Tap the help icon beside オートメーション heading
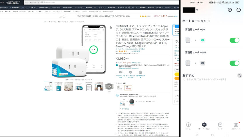244x137 pixels. click(210, 21)
